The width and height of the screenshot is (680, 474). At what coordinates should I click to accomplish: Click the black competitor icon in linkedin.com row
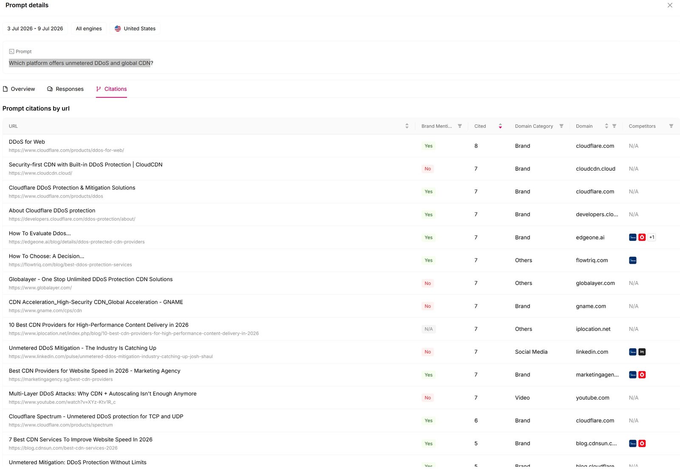[x=642, y=352]
